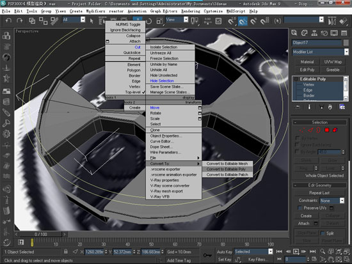Viewport: 352px width, 264px height.
Task: Click the Undo arrow icon
Action: (9, 21)
